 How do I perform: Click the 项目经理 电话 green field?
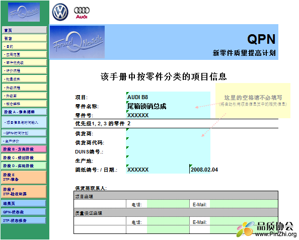(x=168, y=204)
